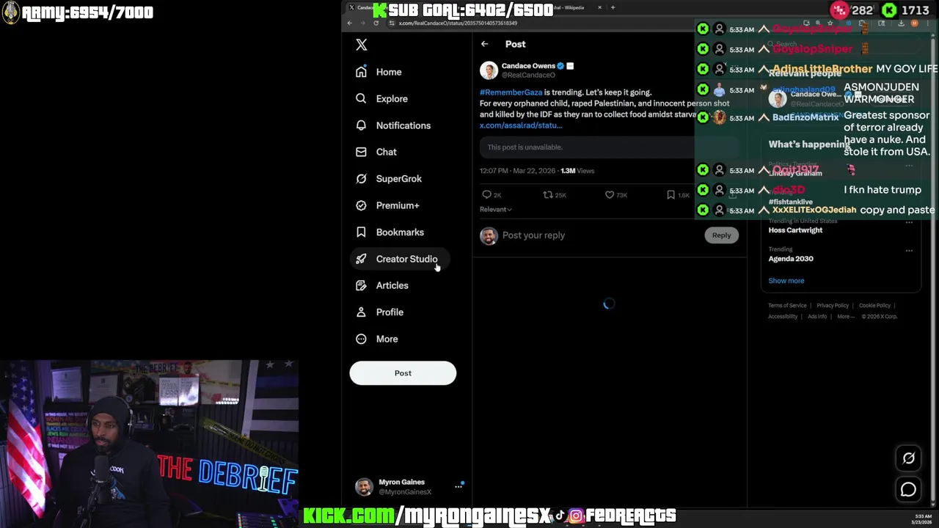Open a new browser tab with plus
The height and width of the screenshot is (528, 939).
click(613, 7)
